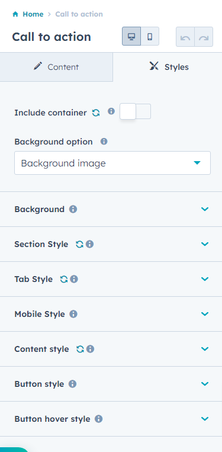222x452 pixels.
Task: Click info icon beside Button hover style
Action: pyautogui.click(x=98, y=419)
